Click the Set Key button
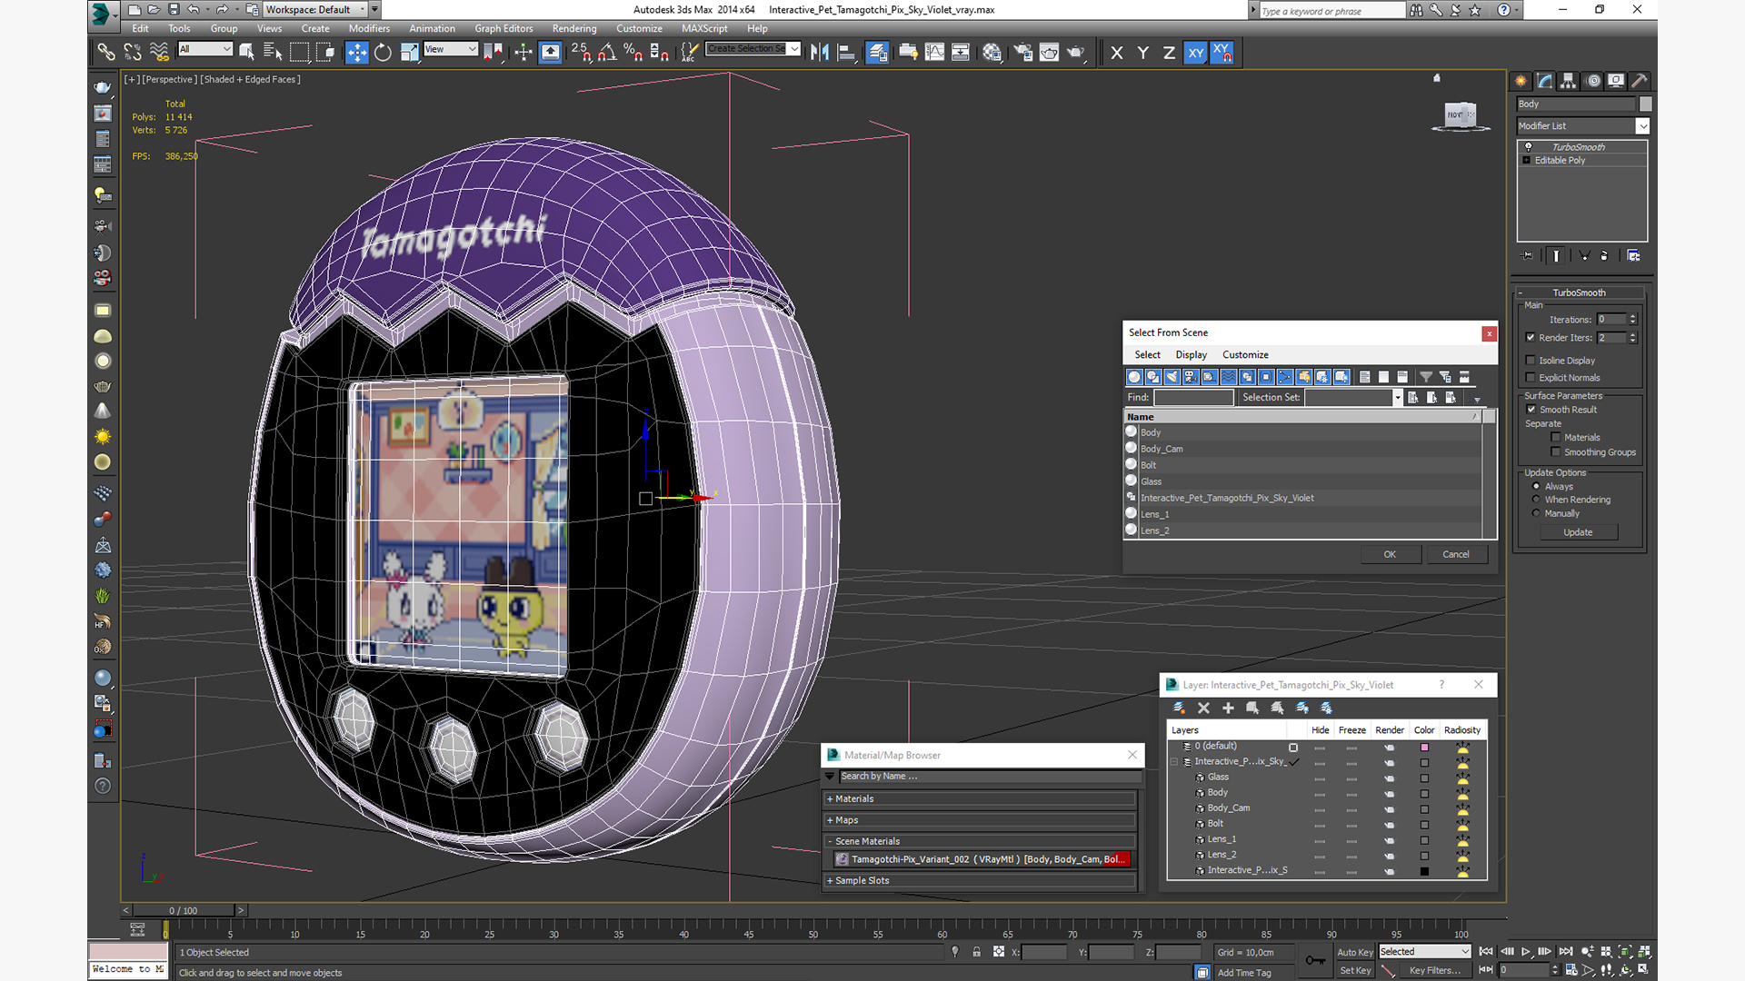This screenshot has width=1745, height=981. [1355, 971]
